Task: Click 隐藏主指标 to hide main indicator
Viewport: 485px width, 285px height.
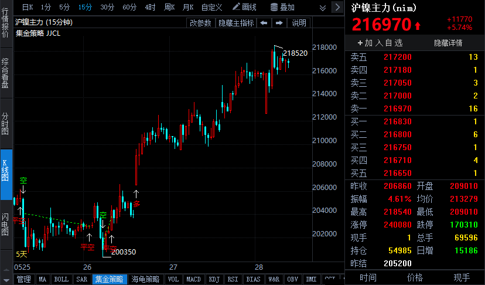Action: pos(236,23)
